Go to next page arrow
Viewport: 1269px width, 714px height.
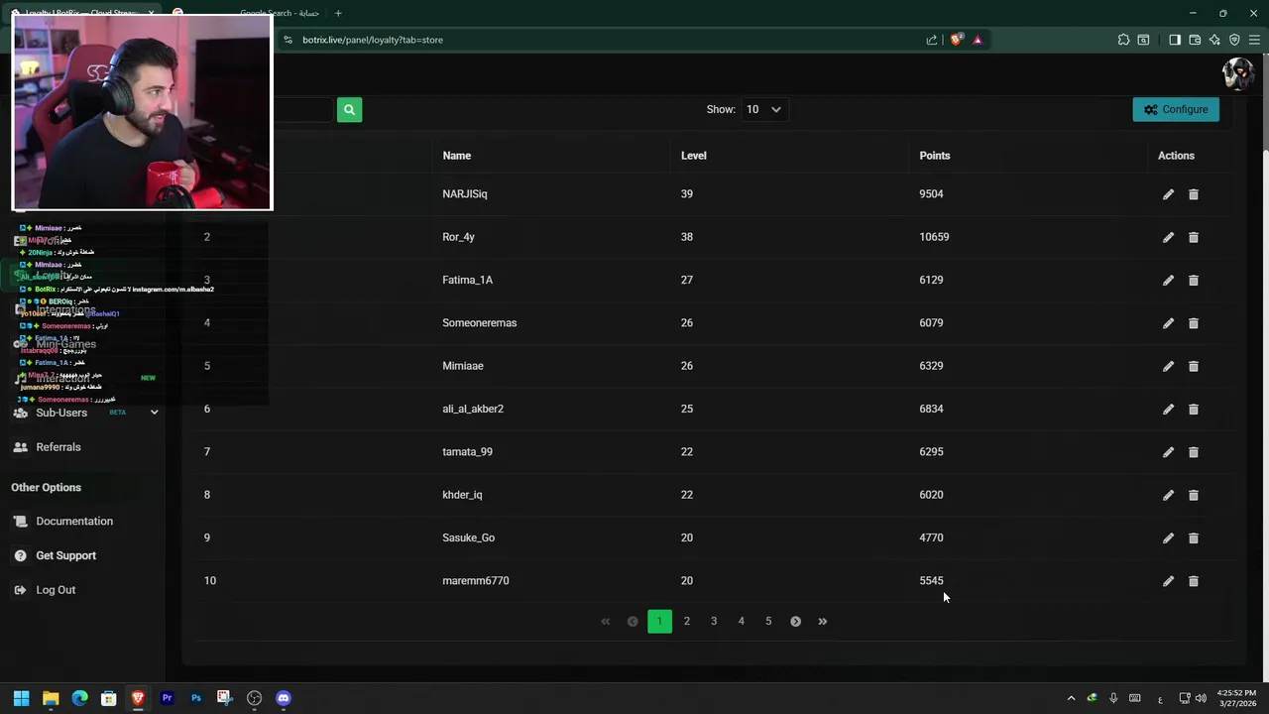point(795,622)
